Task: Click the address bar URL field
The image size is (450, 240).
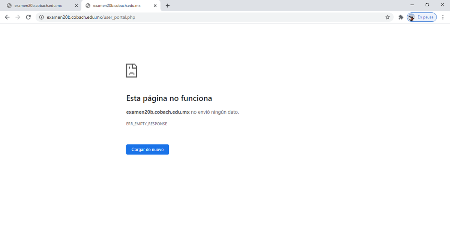Action: tap(214, 17)
